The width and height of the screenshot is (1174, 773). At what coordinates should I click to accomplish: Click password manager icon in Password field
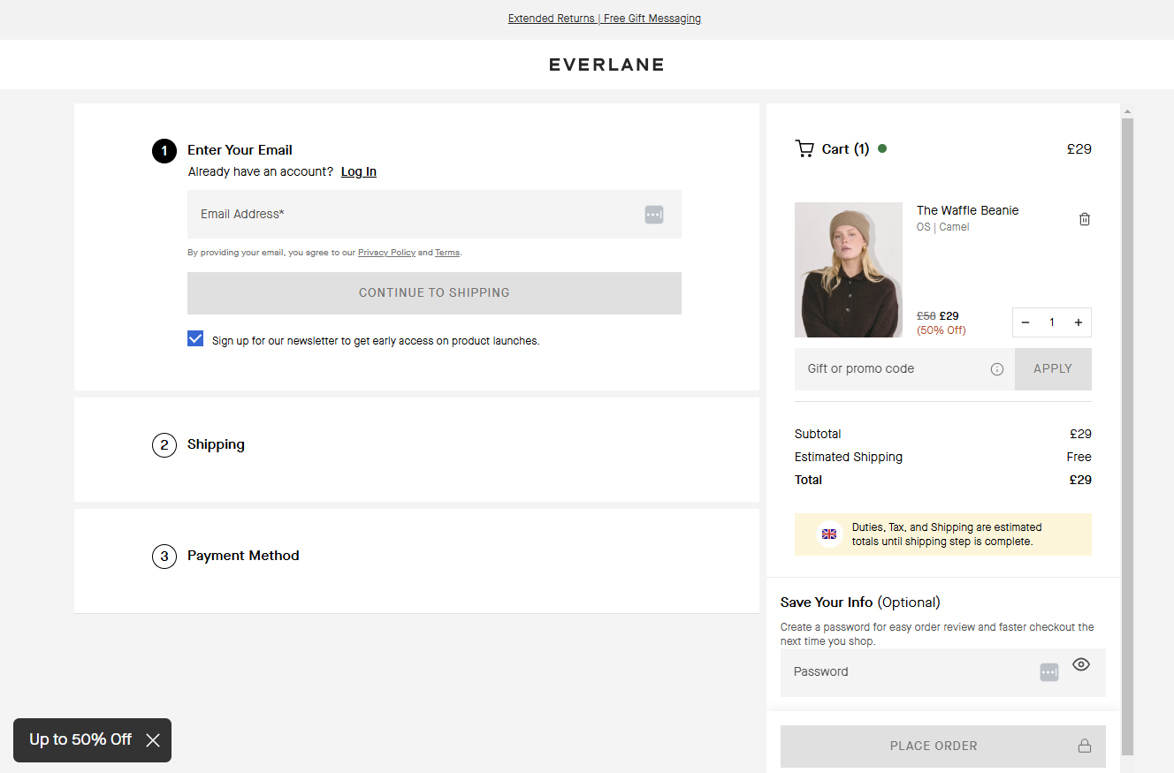click(x=1049, y=672)
